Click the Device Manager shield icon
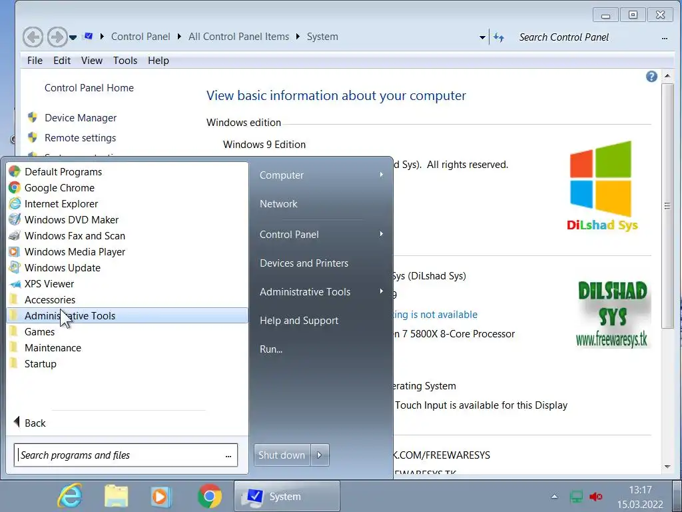The height and width of the screenshot is (512, 682). (32, 117)
